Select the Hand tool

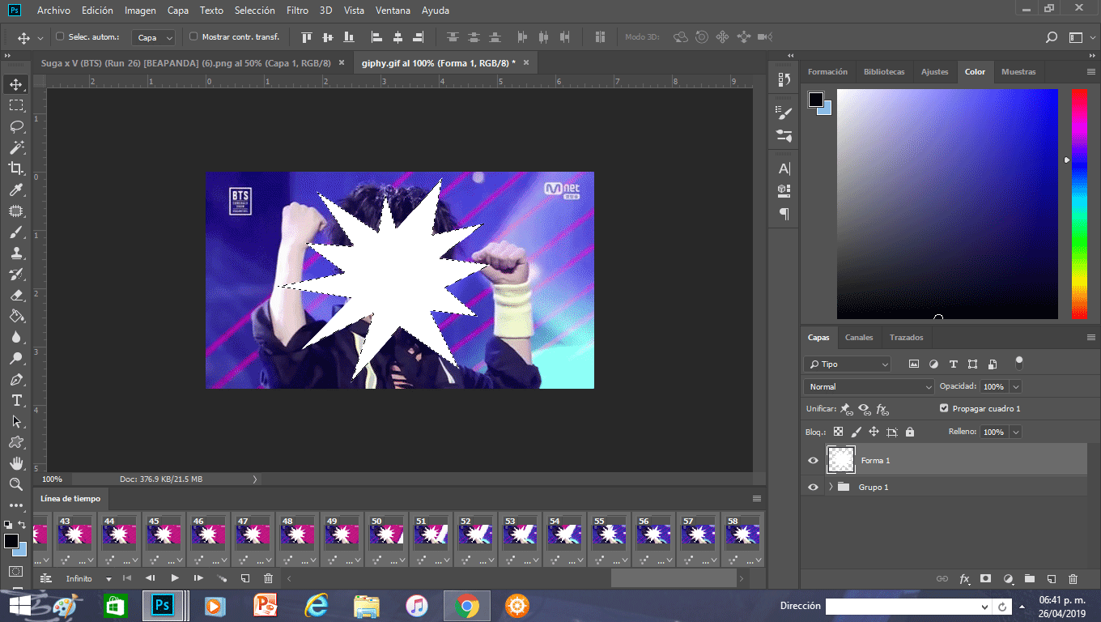15,463
